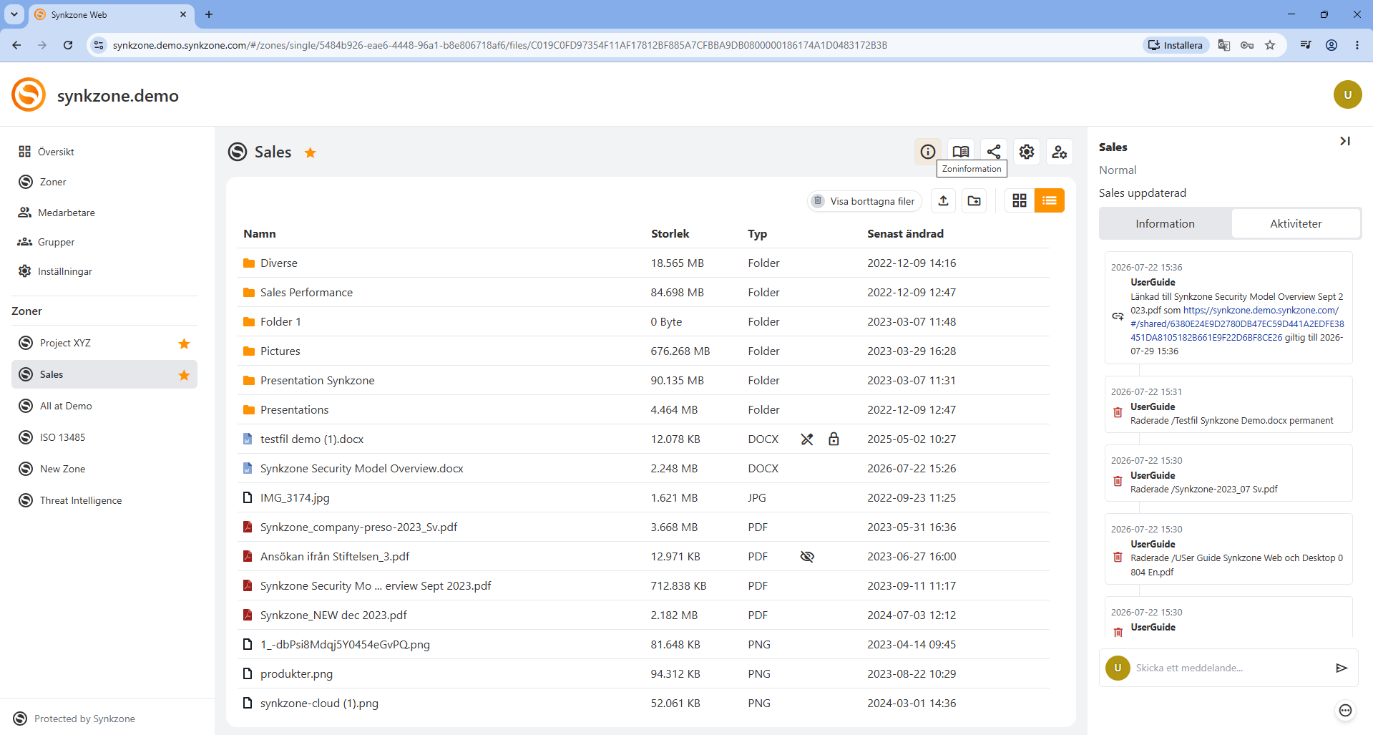Click the Synkzone logo
Image resolution: width=1373 pixels, height=735 pixels.
29,94
